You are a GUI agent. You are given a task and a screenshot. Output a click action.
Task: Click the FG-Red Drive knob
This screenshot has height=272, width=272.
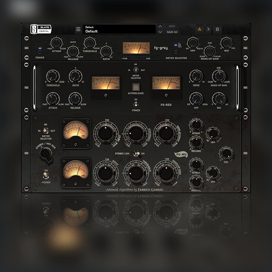point(196,76)
